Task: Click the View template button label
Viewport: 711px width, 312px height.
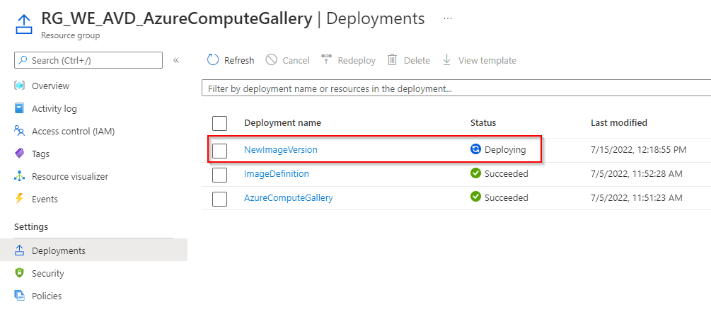Action: [x=487, y=60]
